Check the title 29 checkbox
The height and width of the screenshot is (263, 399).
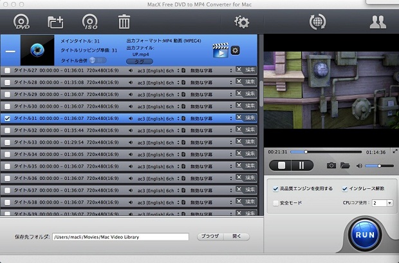click(x=7, y=95)
